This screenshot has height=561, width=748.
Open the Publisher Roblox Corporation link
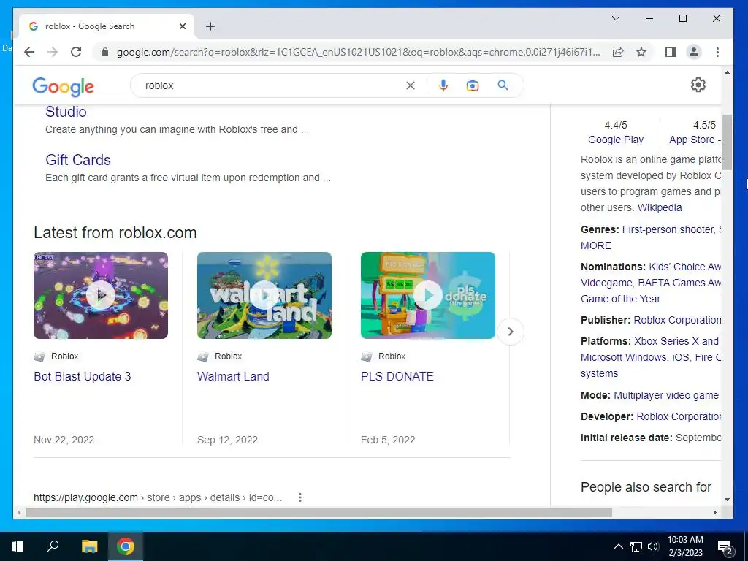(x=677, y=320)
